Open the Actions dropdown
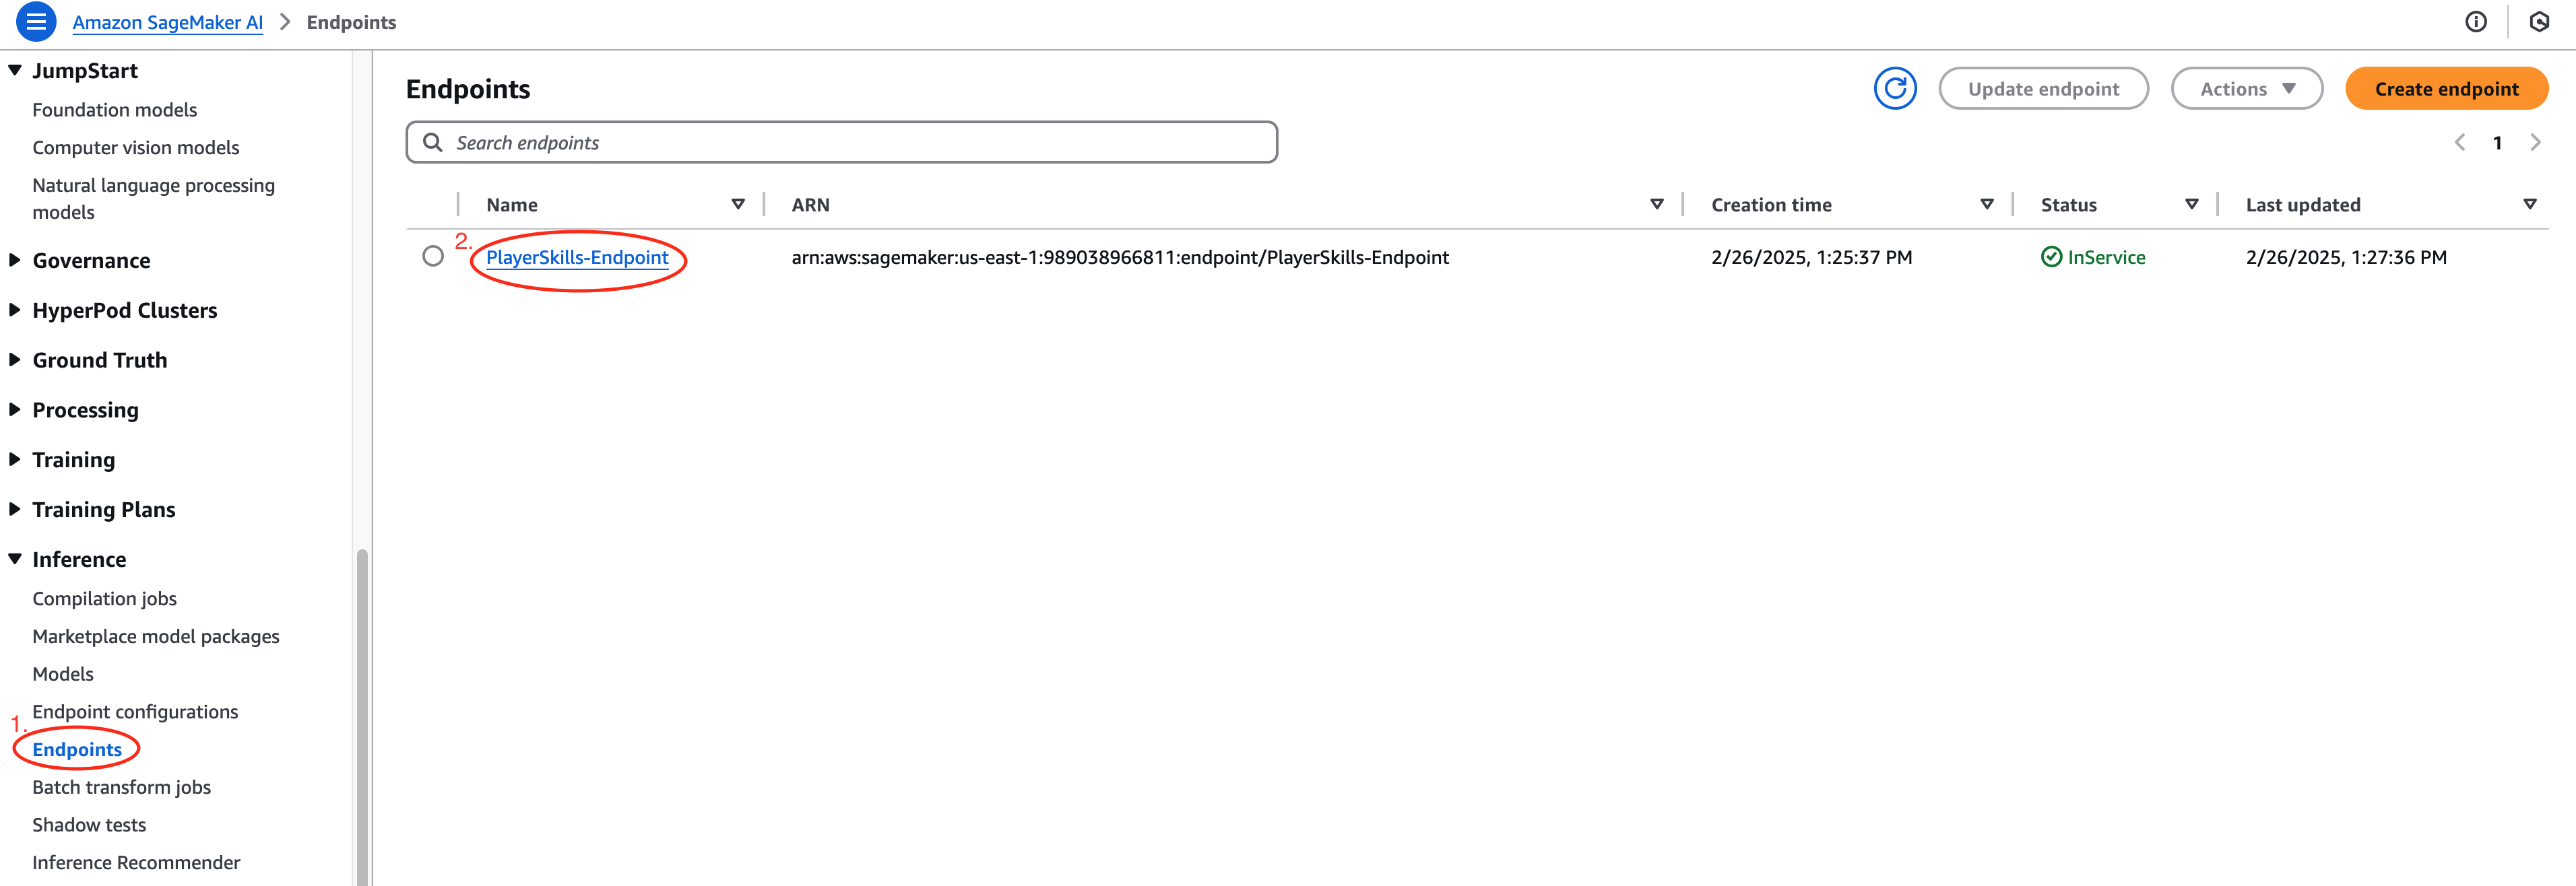Screen dimensions: 2576x886 [2246, 89]
